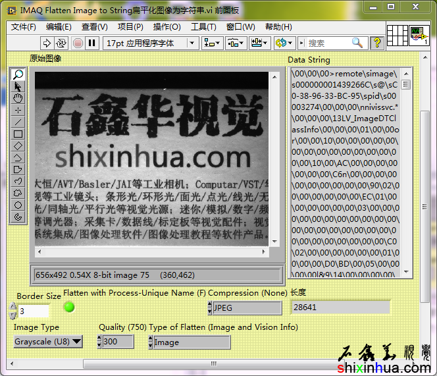
Task: Open the Align Objects dropdown
Action: [212, 43]
